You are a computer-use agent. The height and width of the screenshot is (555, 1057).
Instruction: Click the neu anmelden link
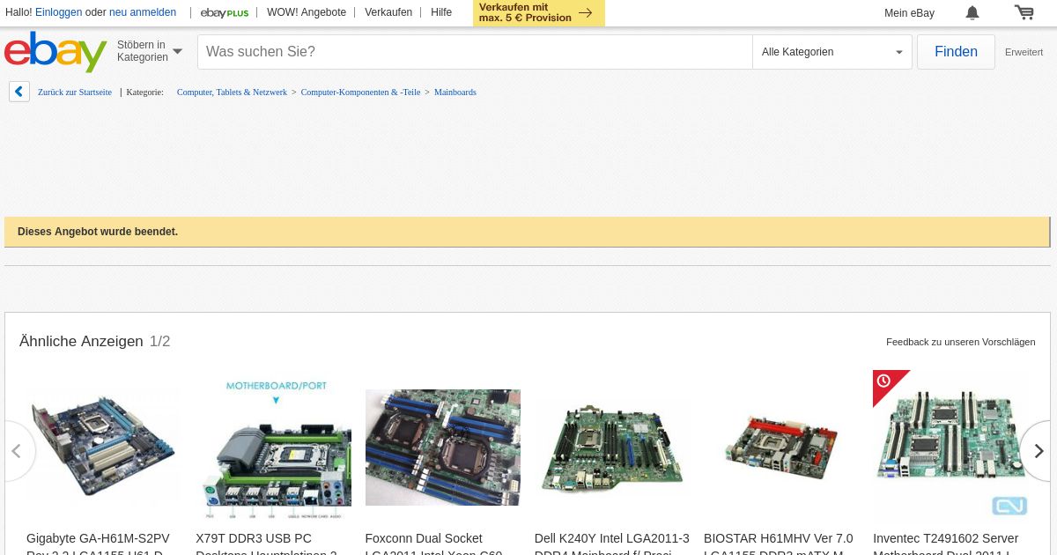coord(143,12)
